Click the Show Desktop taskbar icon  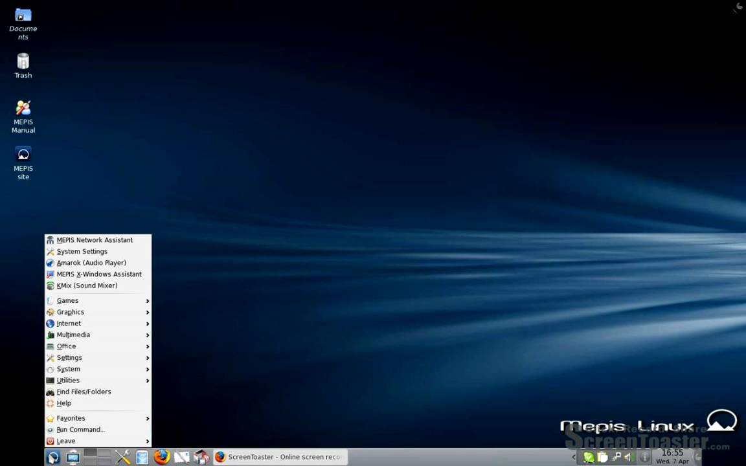(x=73, y=458)
